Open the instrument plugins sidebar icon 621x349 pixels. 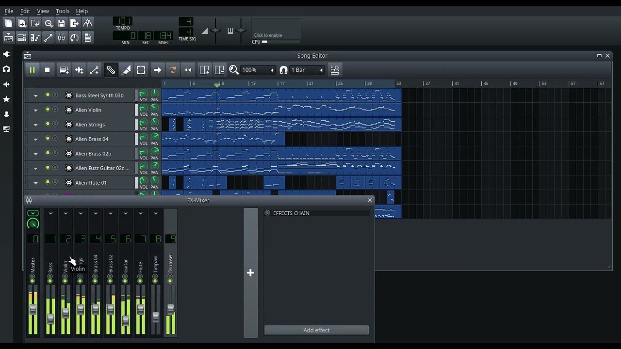click(x=6, y=54)
